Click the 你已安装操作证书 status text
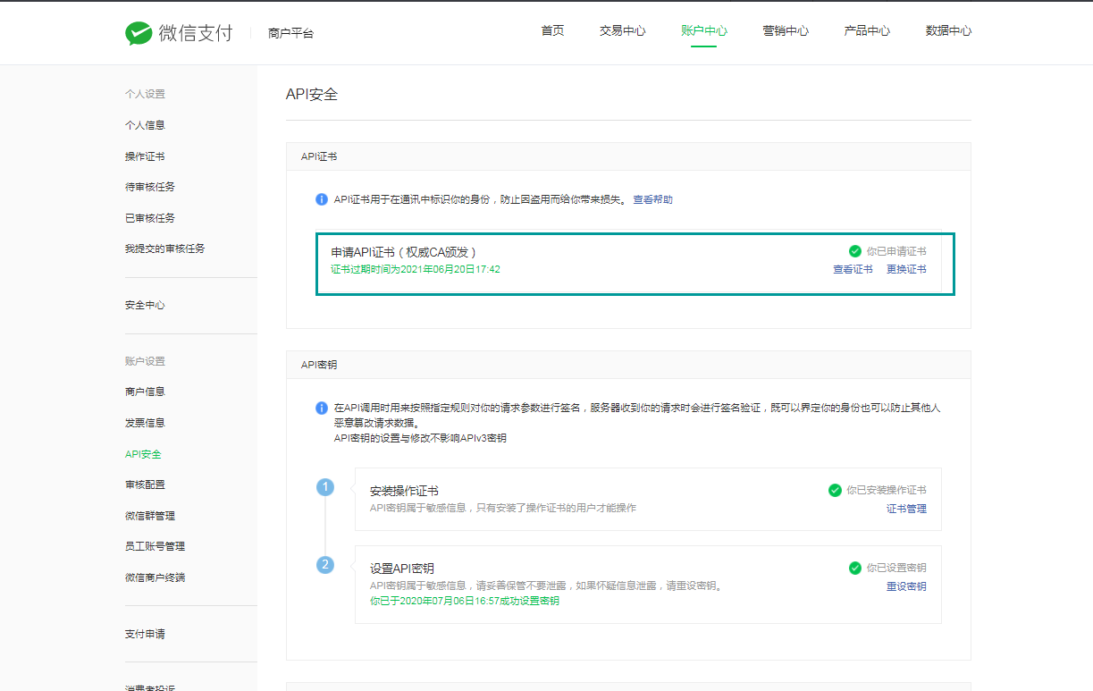1093x691 pixels. click(x=887, y=490)
